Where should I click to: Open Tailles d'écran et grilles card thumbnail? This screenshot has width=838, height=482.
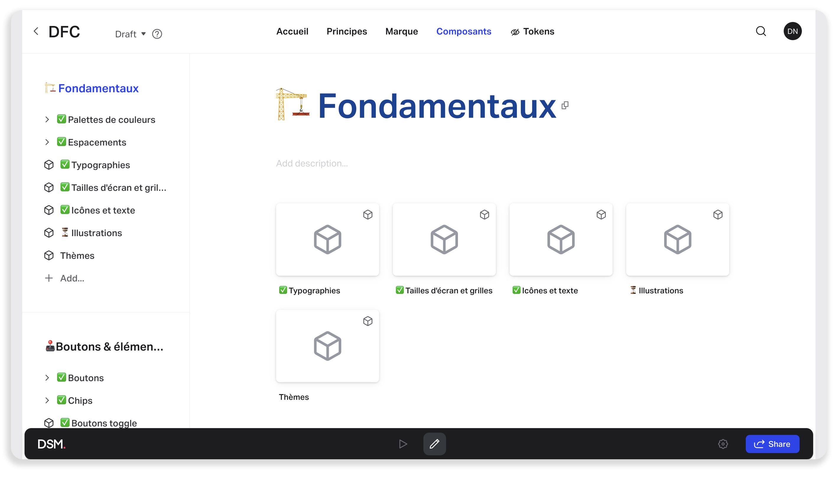pyautogui.click(x=444, y=239)
